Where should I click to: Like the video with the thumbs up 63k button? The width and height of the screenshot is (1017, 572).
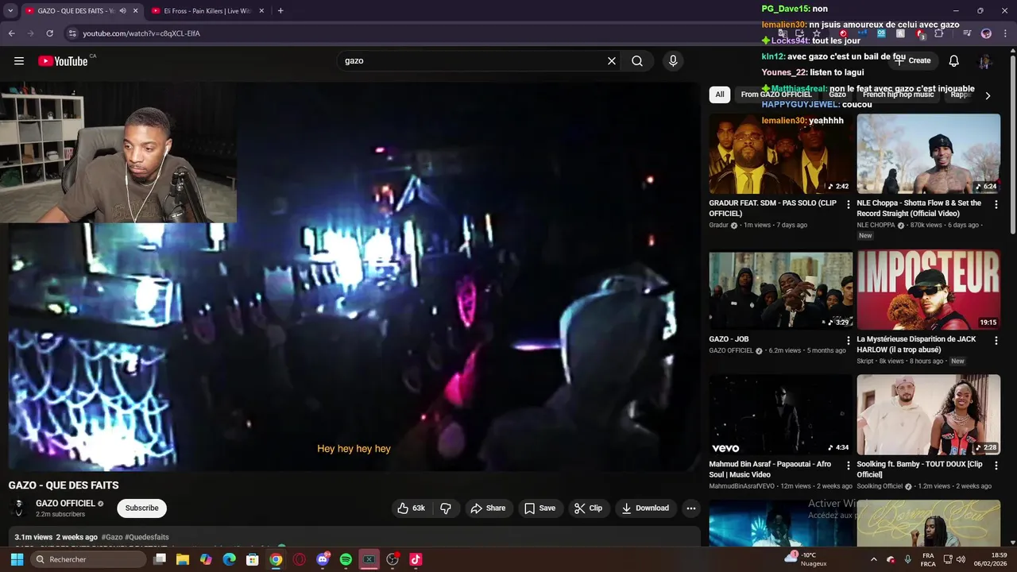412,508
